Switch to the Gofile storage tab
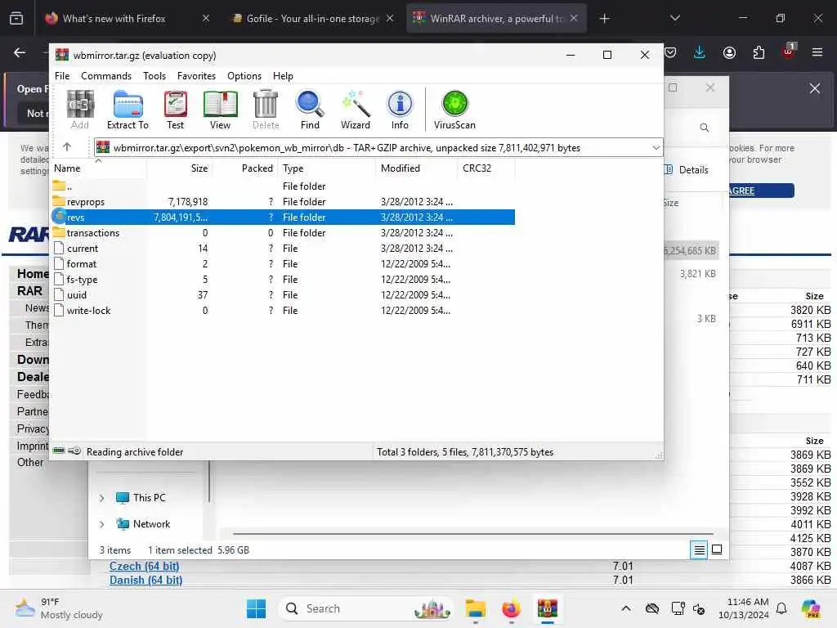The height and width of the screenshot is (628, 837). [312, 19]
